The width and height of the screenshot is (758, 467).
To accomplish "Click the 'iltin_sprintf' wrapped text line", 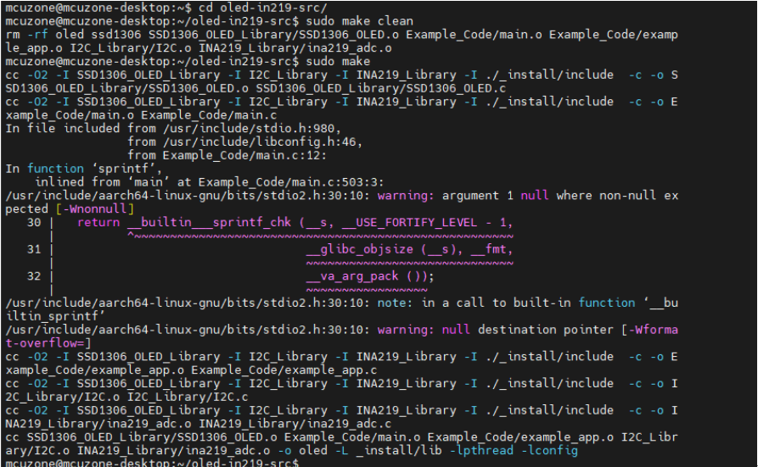I will coord(55,316).
